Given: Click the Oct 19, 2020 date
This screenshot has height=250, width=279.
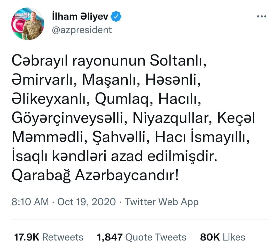Looking at the screenshot, I should pyautogui.click(x=87, y=202).
